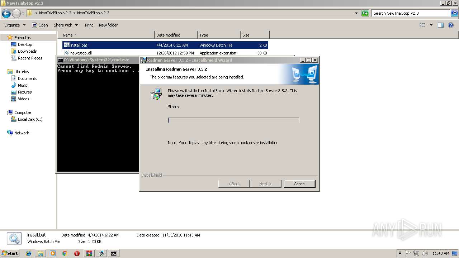Sort by the Type column header

219,35
